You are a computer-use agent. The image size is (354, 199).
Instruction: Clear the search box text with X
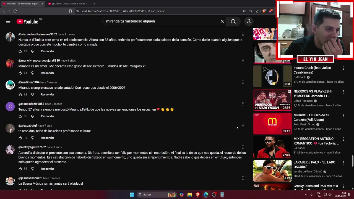coord(222,21)
